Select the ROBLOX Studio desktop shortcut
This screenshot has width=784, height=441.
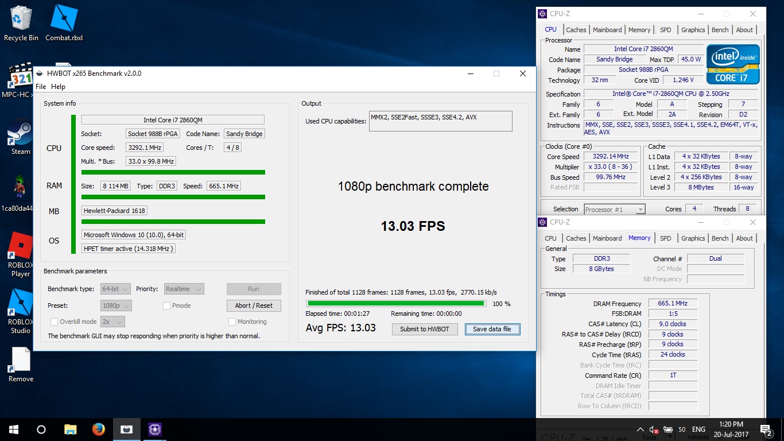(x=21, y=311)
